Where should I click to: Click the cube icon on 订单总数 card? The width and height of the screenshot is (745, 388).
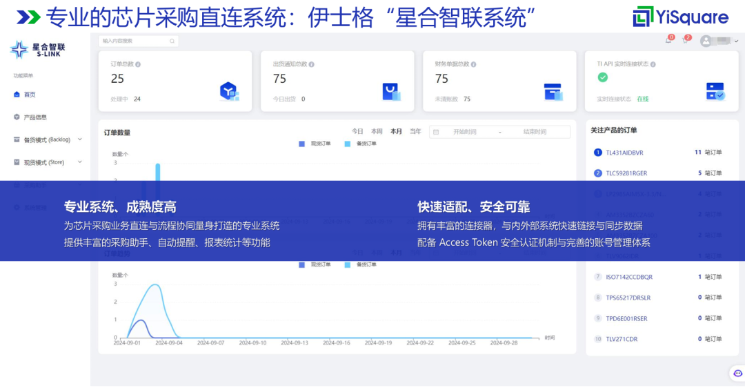click(x=229, y=91)
